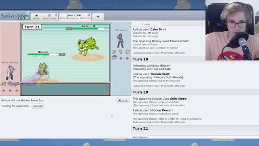The image size is (259, 146).
Task: Cancel the selected move
Action: pyautogui.click(x=38, y=106)
